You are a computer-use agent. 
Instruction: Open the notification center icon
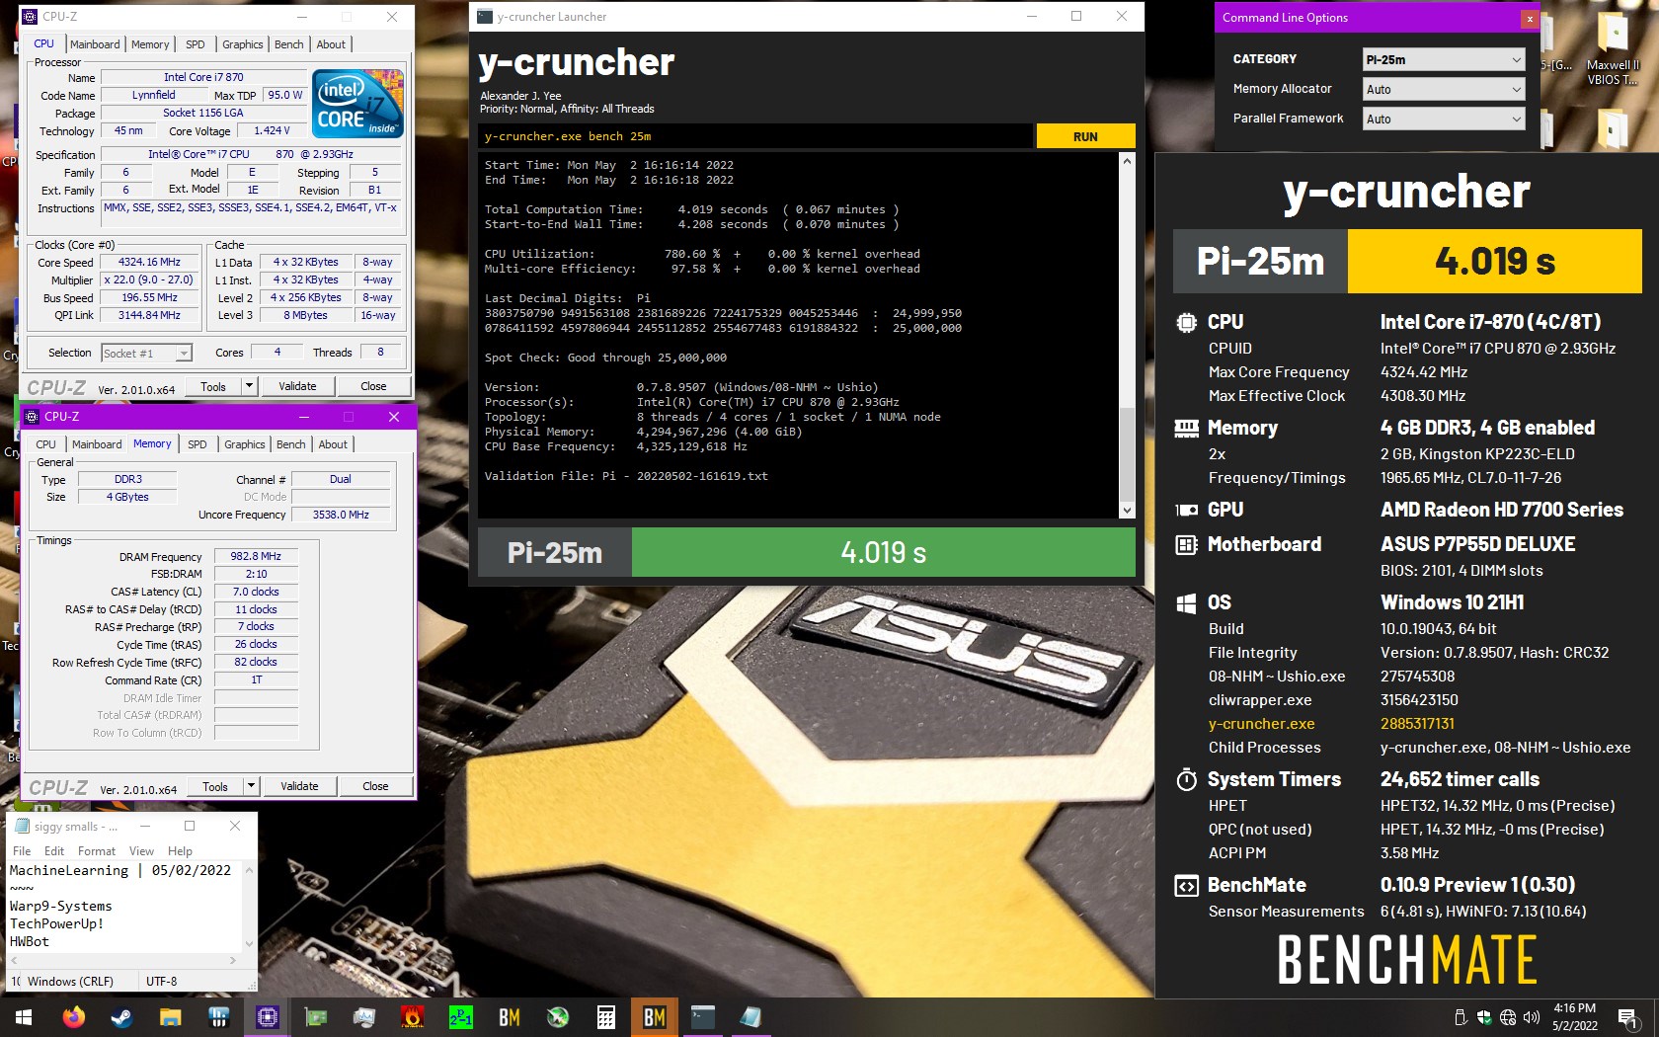tap(1627, 1017)
